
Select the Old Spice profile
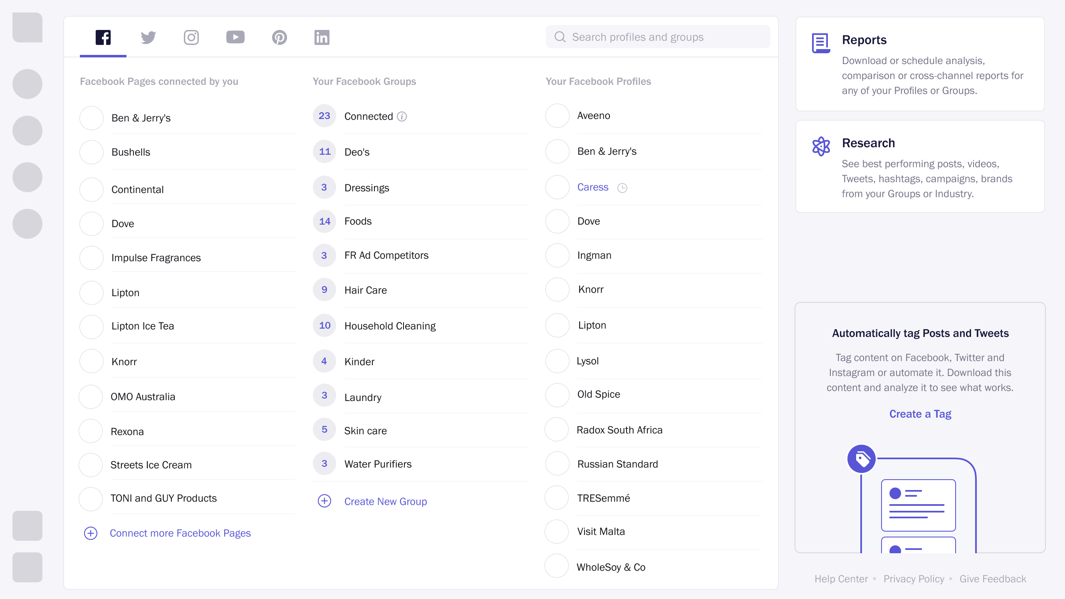(x=599, y=394)
